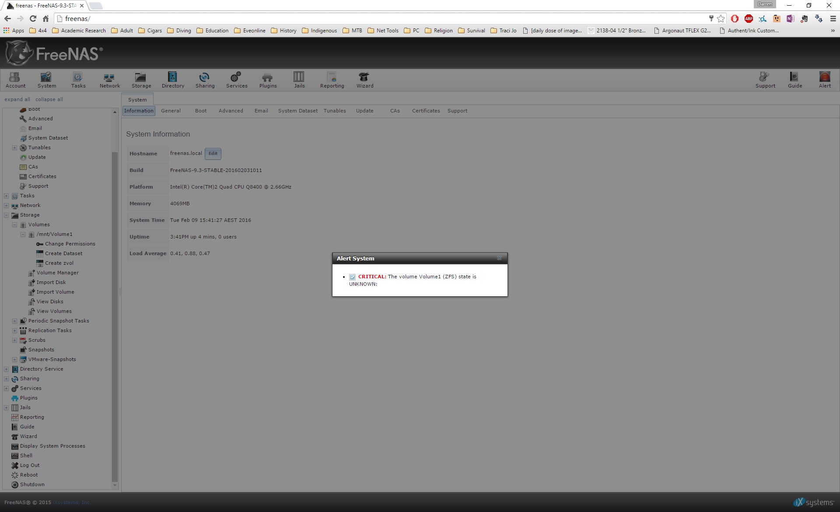Open the Net Tools bookmark folder
This screenshot has height=512, width=840.
point(383,31)
